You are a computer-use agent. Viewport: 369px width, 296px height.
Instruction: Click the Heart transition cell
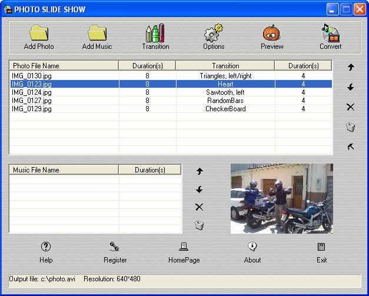tap(225, 84)
